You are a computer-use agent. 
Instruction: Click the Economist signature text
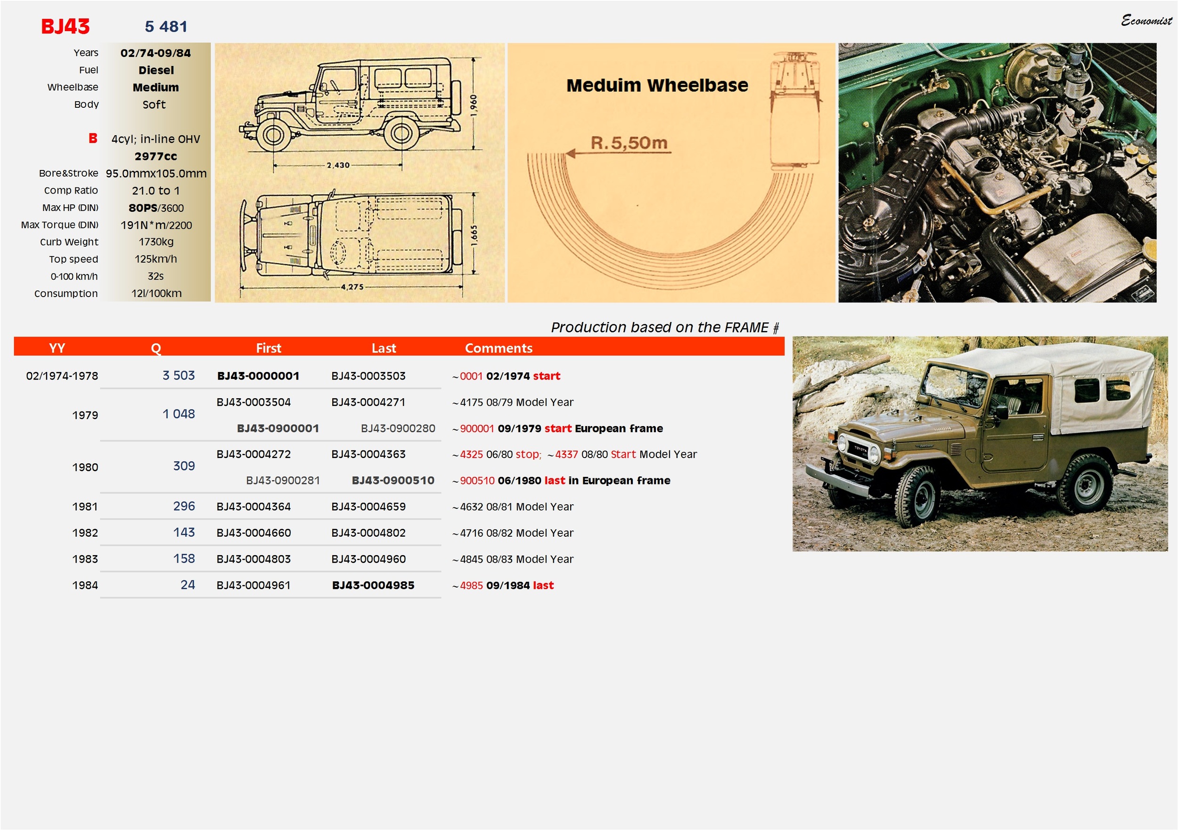1146,21
